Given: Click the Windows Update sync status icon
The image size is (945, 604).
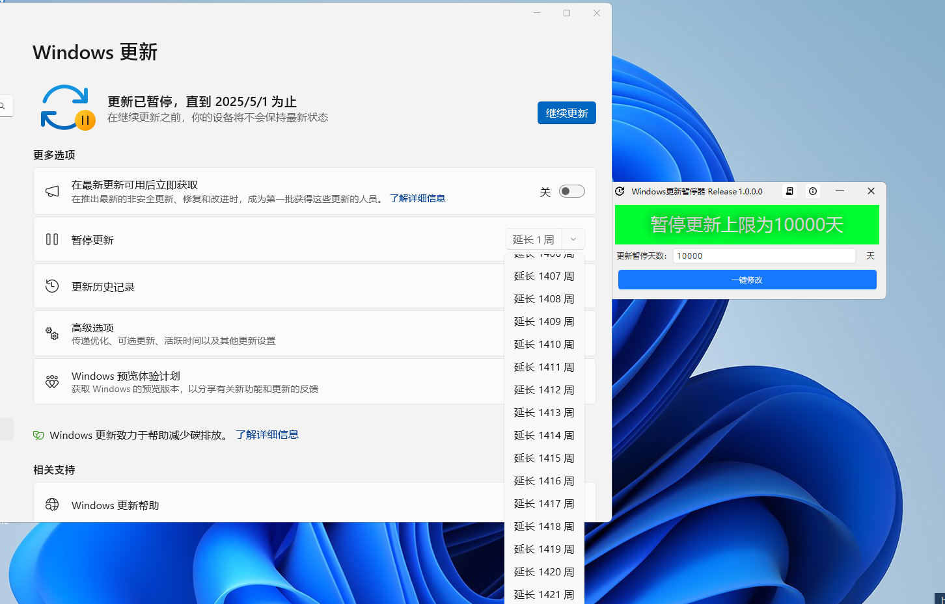Looking at the screenshot, I should click(68, 107).
